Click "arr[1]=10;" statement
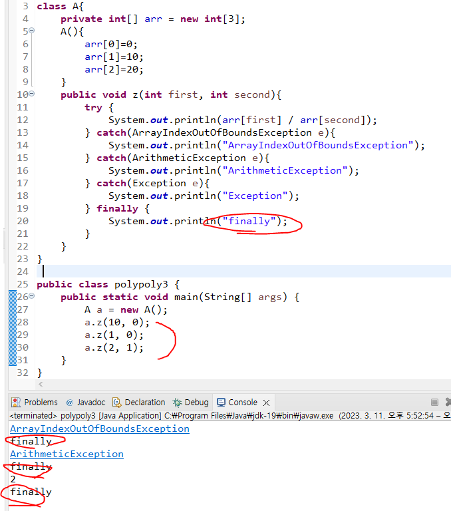 click(x=114, y=57)
